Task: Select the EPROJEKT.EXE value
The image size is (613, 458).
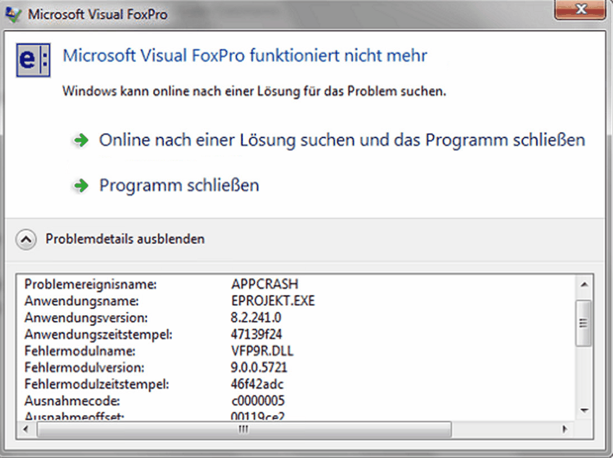Action: coord(273,301)
